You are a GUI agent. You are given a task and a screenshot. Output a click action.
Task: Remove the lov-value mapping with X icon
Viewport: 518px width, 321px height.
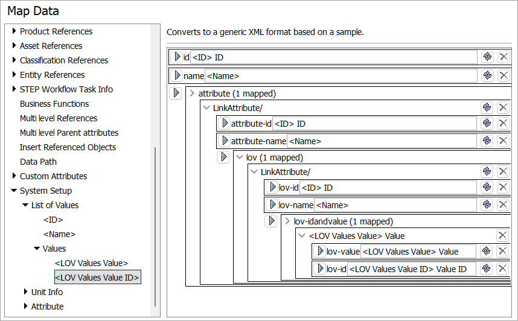[503, 252]
